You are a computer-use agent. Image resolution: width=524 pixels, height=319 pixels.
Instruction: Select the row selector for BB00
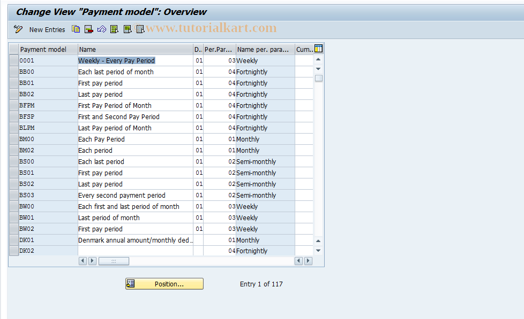tap(14, 72)
